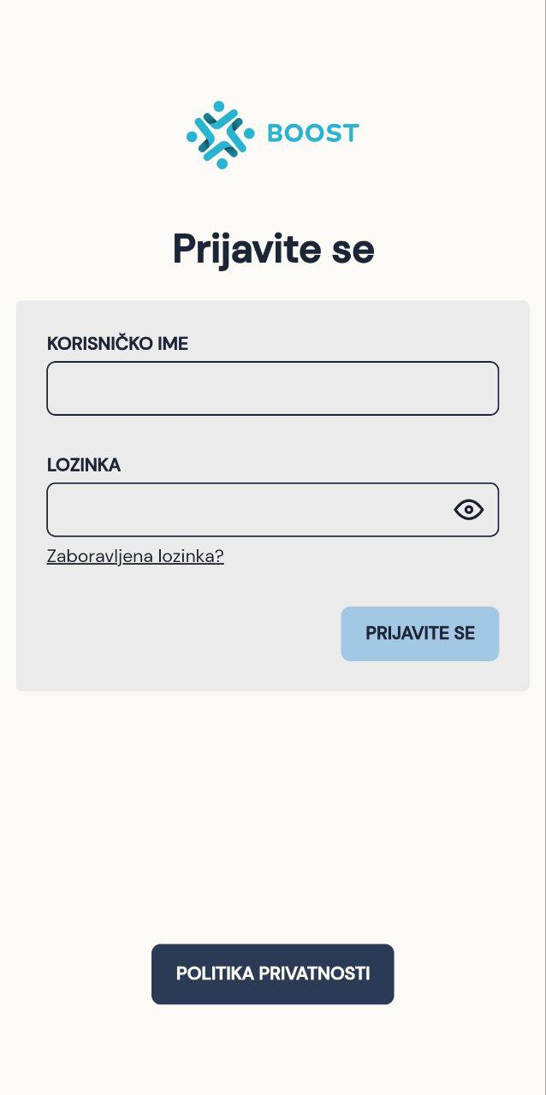The height and width of the screenshot is (1095, 546).
Task: Open the Zaboravljena lozinka? link
Action: (x=135, y=556)
